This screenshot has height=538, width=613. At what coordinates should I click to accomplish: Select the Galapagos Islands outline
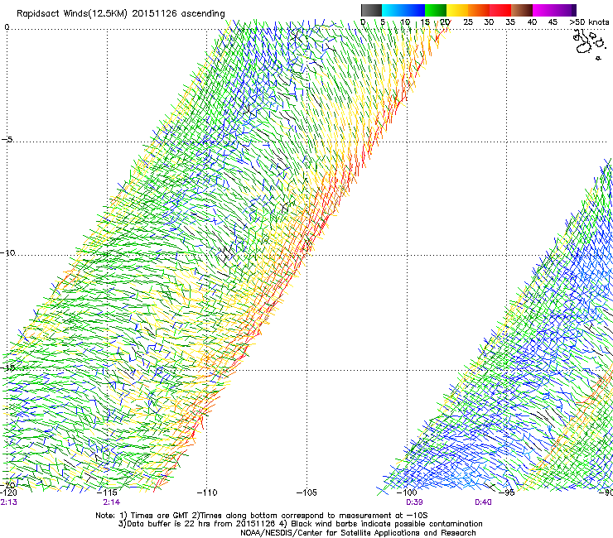(x=589, y=45)
